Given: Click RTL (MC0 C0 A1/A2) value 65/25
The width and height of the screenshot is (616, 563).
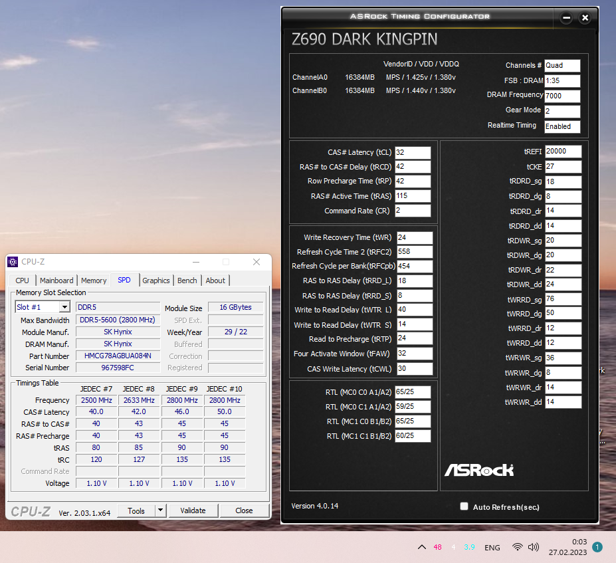Looking at the screenshot, I should [413, 392].
